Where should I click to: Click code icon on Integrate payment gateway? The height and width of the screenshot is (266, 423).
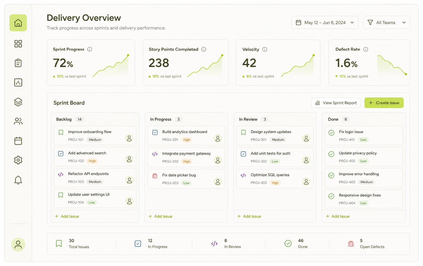[x=155, y=154]
